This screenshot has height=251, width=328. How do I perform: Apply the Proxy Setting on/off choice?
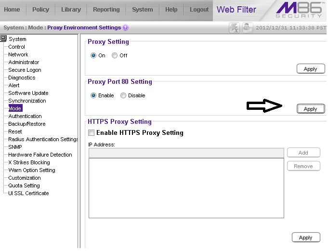pyautogui.click(x=310, y=69)
